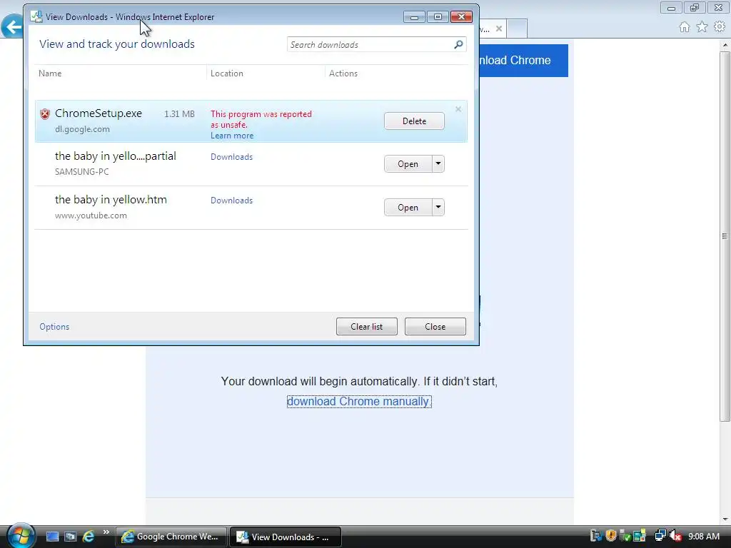
Task: Close the View Downloads dialog via Close button
Action: 435,327
